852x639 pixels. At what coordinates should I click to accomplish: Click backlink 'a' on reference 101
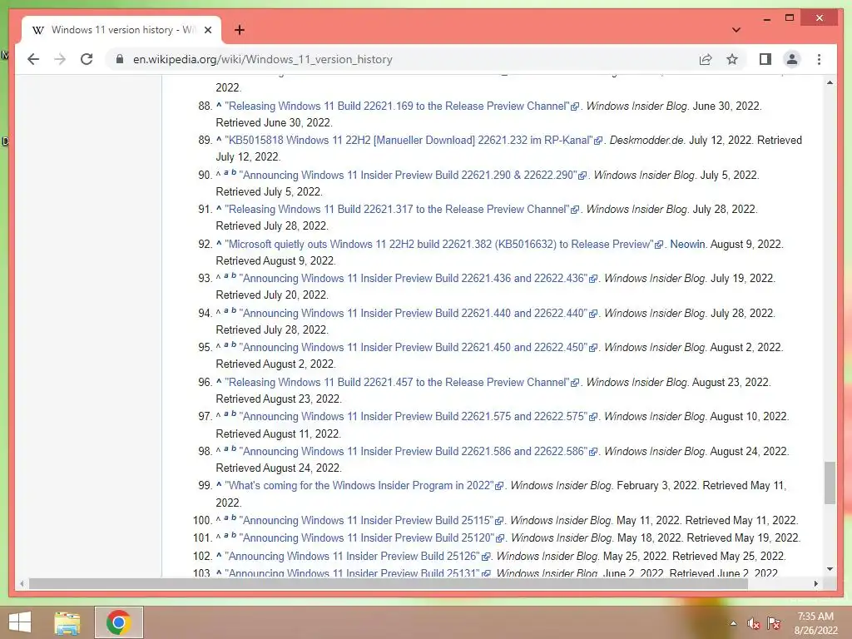pos(226,535)
